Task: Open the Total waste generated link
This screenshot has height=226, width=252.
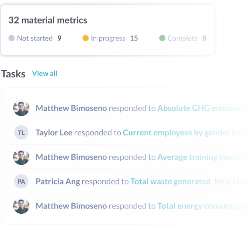Action: 171,182
